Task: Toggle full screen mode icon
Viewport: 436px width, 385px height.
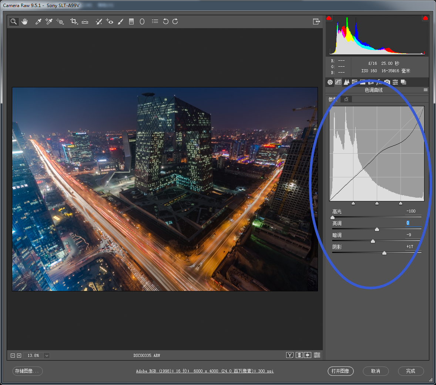Action: coord(316,21)
